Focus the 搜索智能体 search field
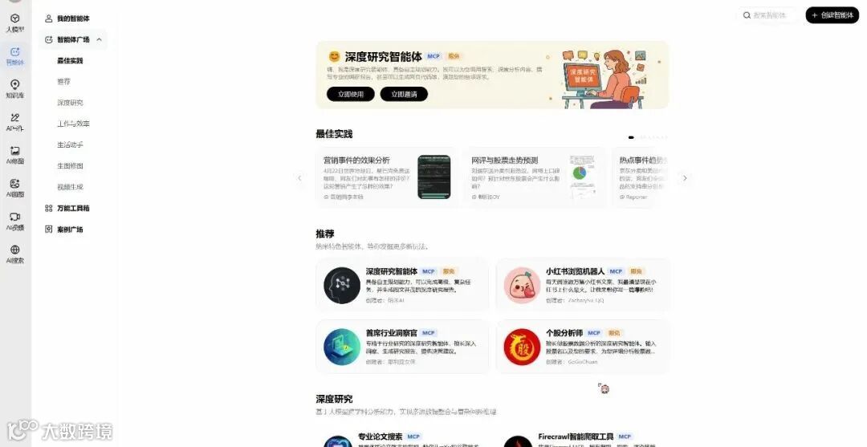Viewport: 867px width, 447px height. tap(768, 15)
